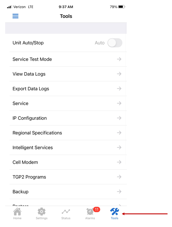Check the battery icon in status bar

(122, 7)
